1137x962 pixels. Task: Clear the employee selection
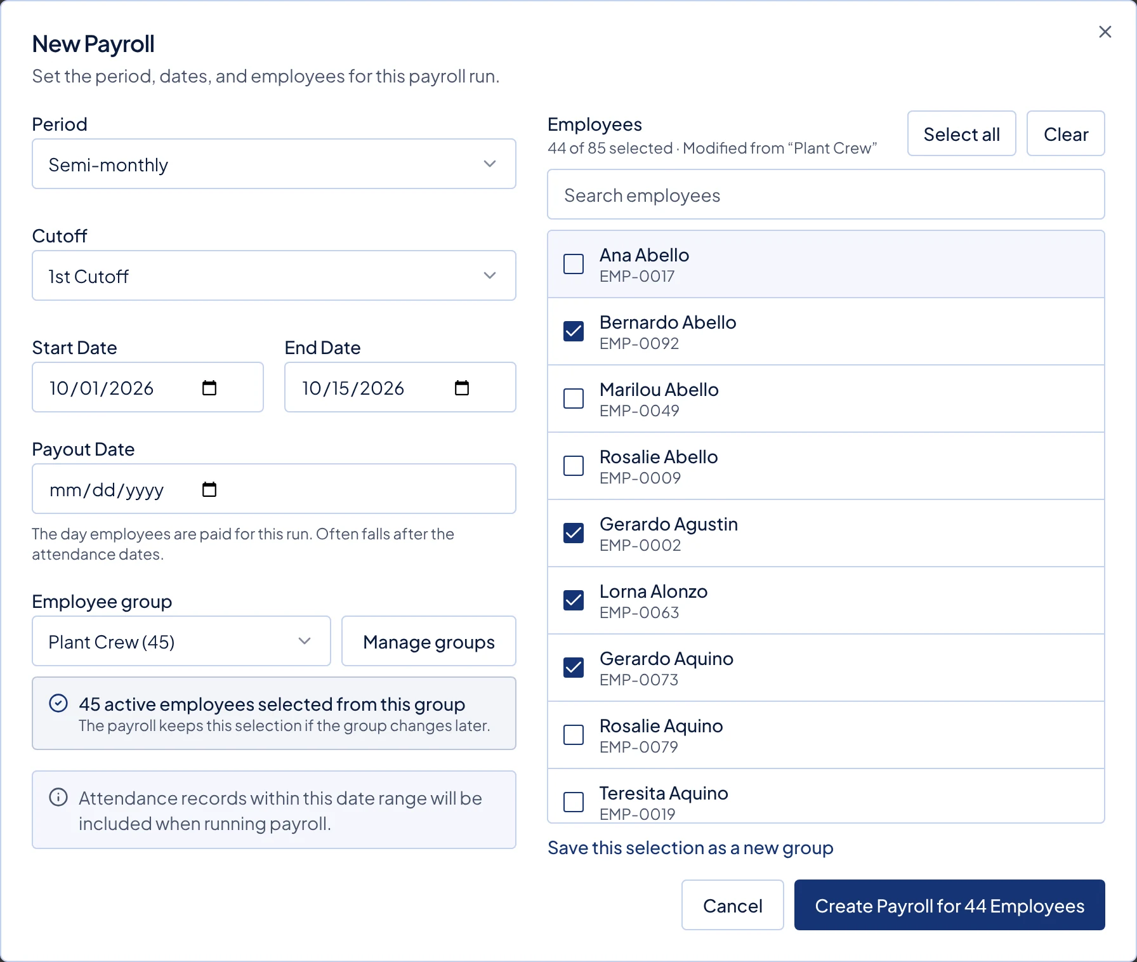[x=1066, y=133]
